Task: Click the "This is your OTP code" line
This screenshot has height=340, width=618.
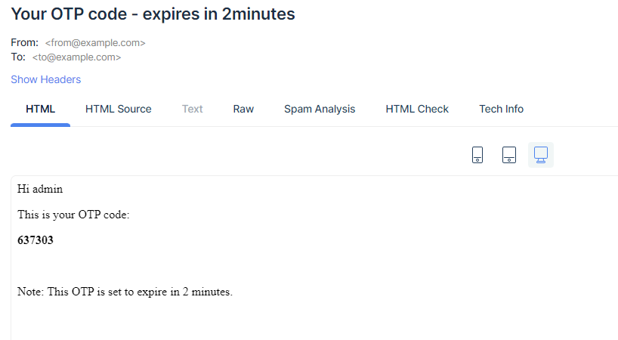Action: [x=74, y=215]
